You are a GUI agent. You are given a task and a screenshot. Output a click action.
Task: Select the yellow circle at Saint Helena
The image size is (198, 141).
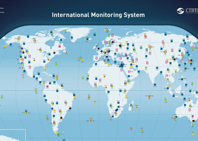(95, 103)
